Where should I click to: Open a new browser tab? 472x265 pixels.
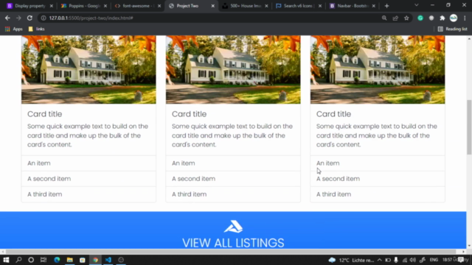(x=386, y=6)
